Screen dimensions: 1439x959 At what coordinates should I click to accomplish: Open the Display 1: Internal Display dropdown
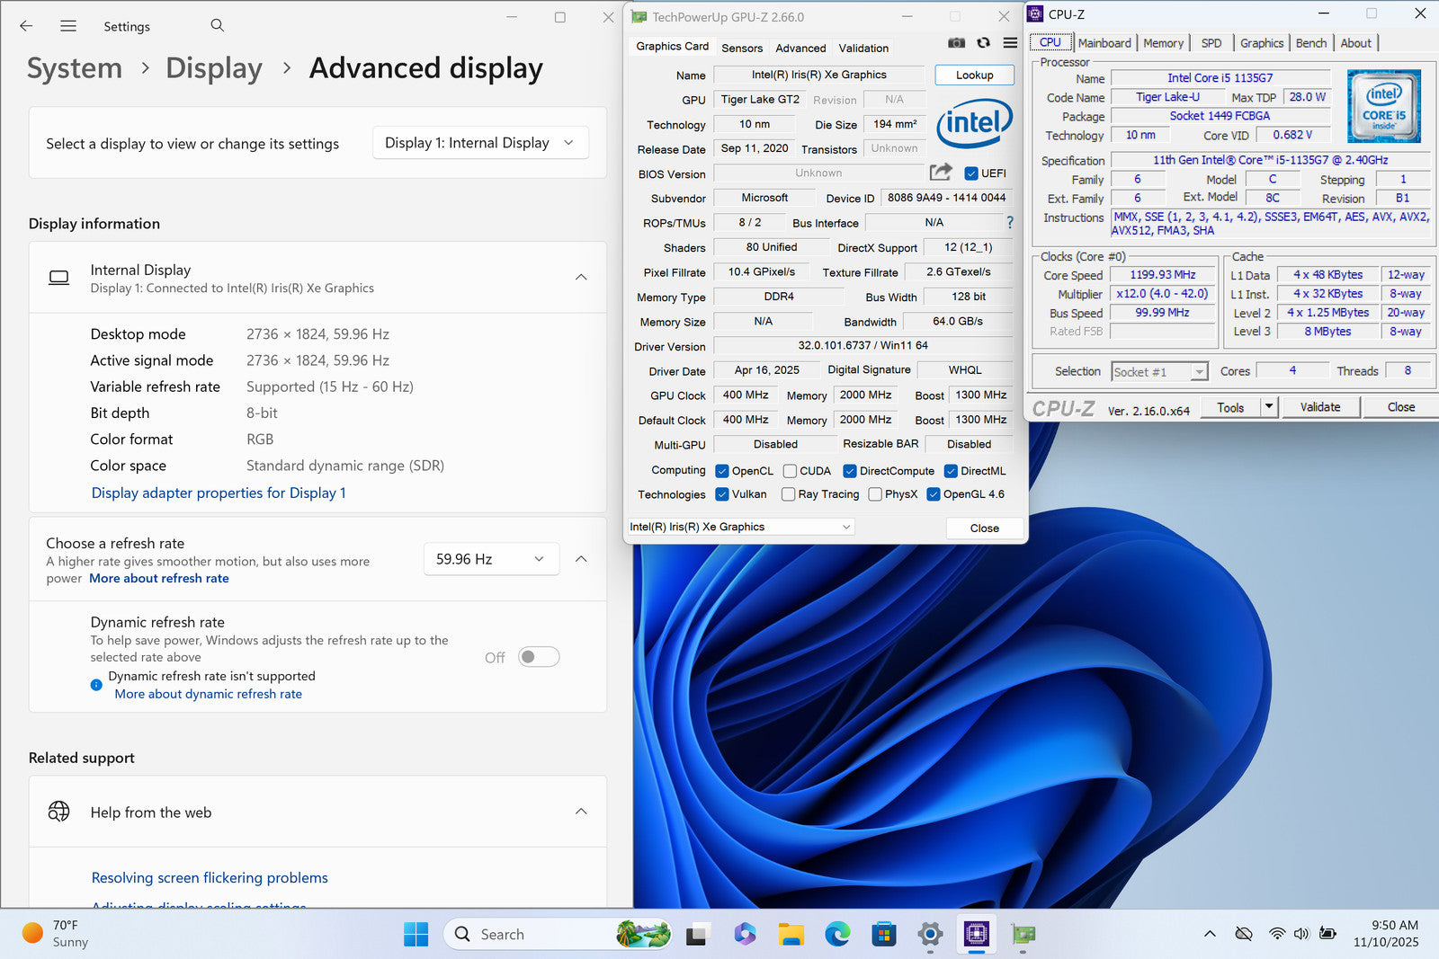tap(480, 143)
